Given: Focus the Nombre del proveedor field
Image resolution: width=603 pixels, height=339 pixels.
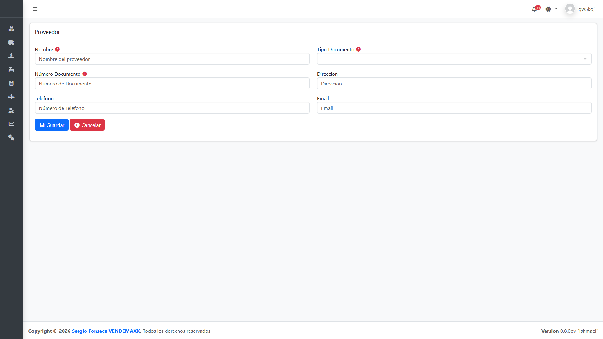Looking at the screenshot, I should (x=172, y=59).
